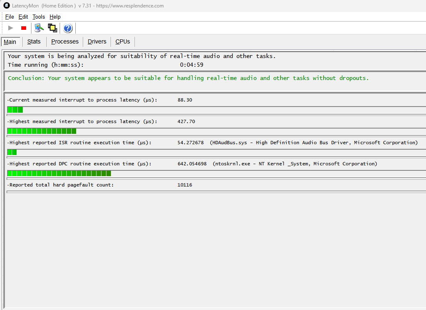The height and width of the screenshot is (310, 426).
Task: Switch to the Processes tab
Action: pyautogui.click(x=65, y=41)
